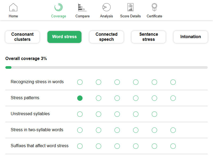Viewport: 213px width, 160px height.
Task: Click the Stress patterns row label
Action: click(x=25, y=98)
